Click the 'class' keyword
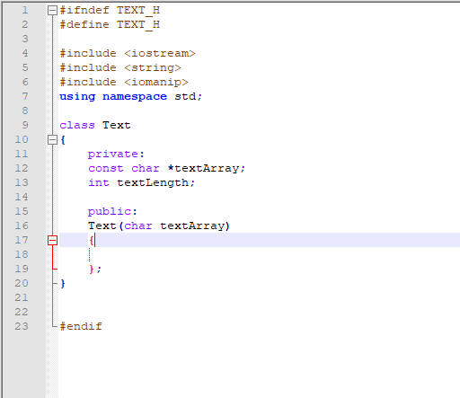Screen dimensions: 460x398 point(77,125)
